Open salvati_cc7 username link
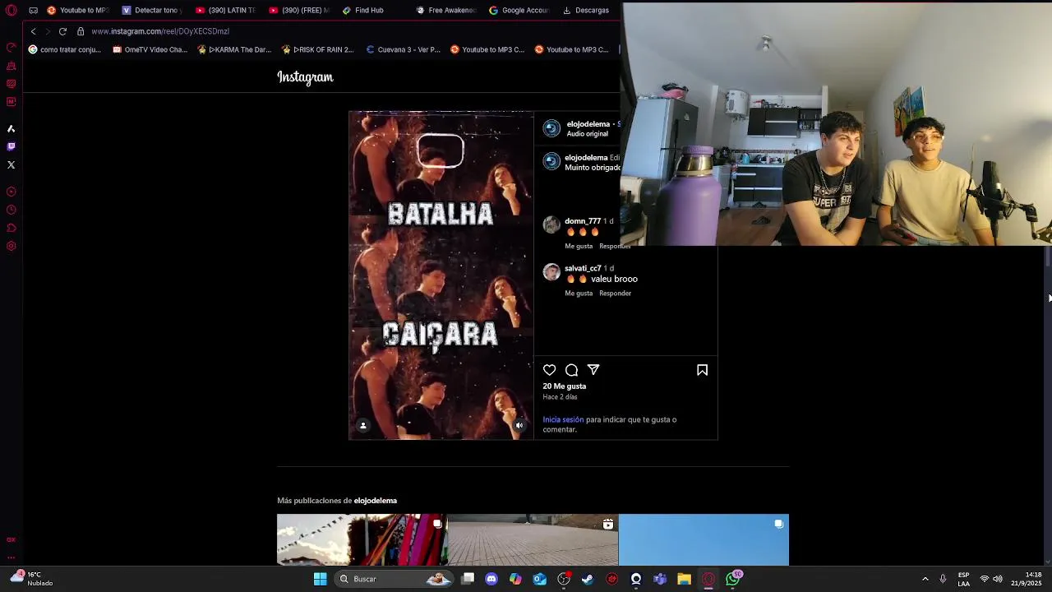1052x592 pixels. (584, 268)
